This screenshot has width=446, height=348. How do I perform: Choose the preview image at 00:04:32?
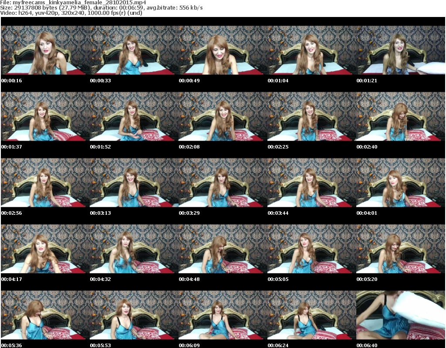coord(134,249)
